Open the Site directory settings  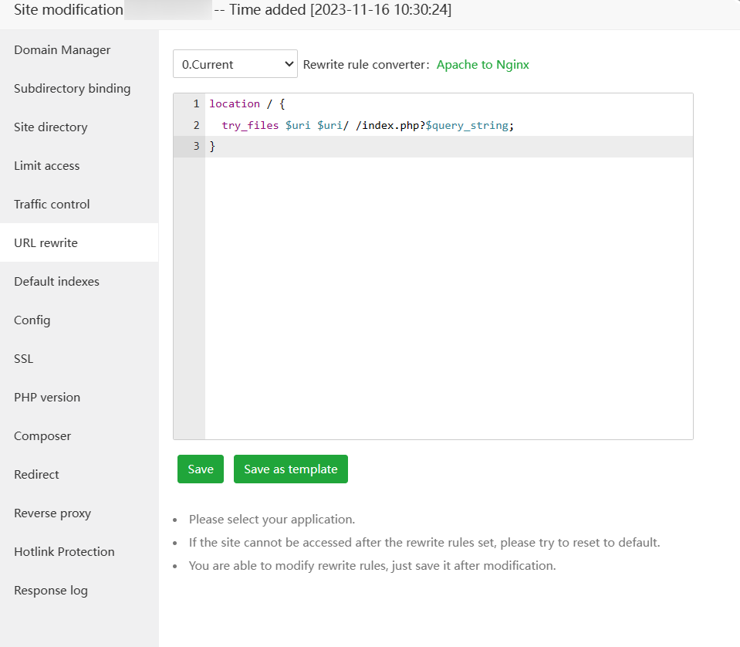[50, 127]
